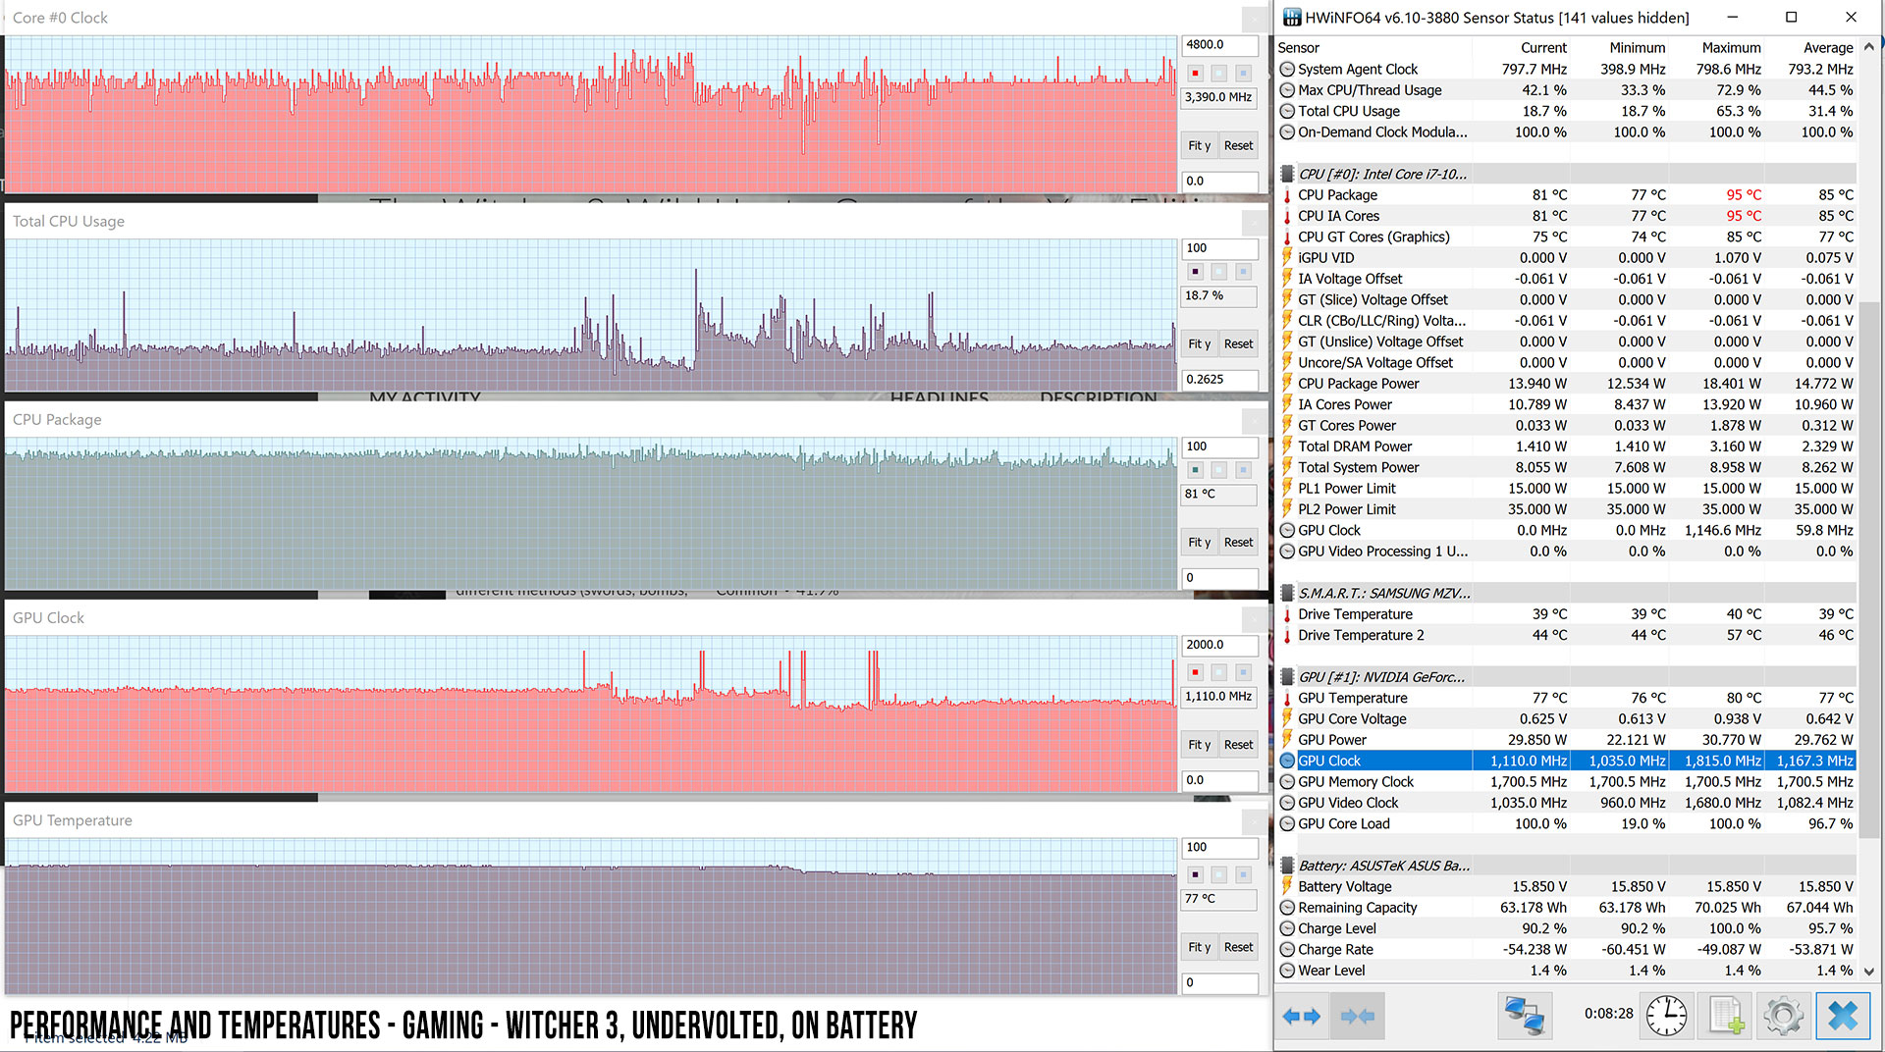Pick the red swatch in Core #0 Clock graph
The width and height of the screenshot is (1885, 1052).
pyautogui.click(x=1195, y=74)
